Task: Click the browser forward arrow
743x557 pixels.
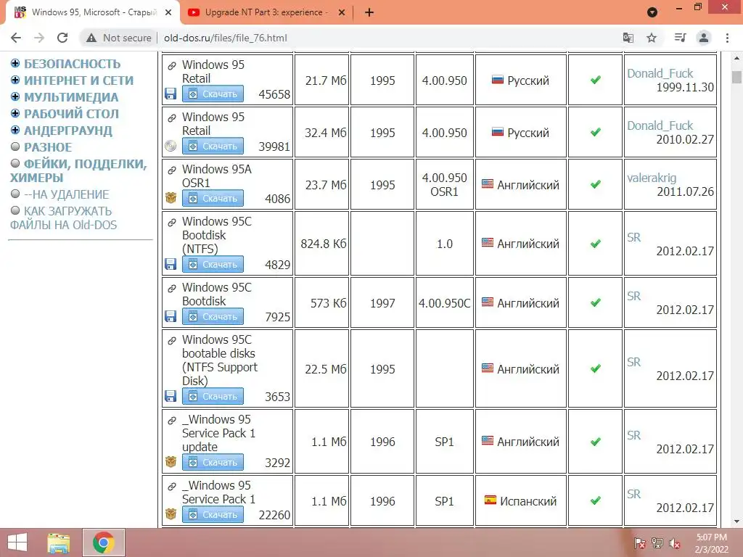Action: pos(39,38)
